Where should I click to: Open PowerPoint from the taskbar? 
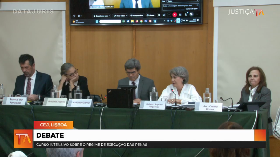[x=150, y=21]
